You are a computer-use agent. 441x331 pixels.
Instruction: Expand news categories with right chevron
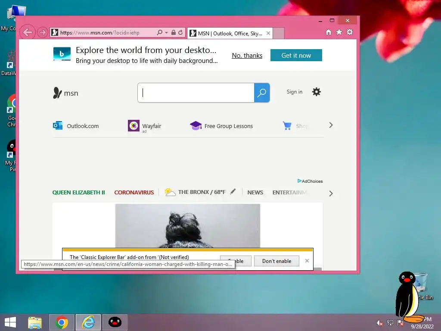pyautogui.click(x=331, y=194)
